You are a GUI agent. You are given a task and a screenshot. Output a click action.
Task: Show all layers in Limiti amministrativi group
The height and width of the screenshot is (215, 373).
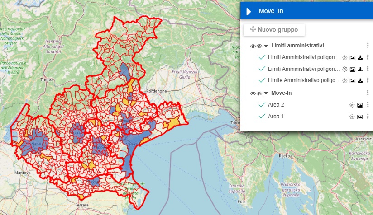(x=253, y=46)
